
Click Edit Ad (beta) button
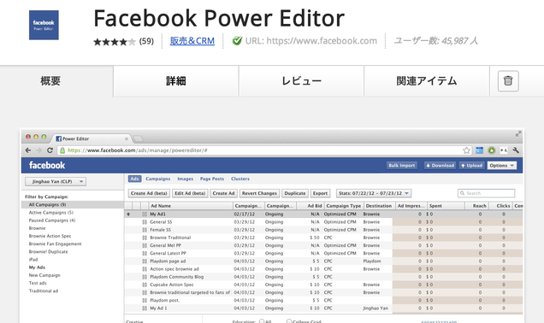point(190,193)
